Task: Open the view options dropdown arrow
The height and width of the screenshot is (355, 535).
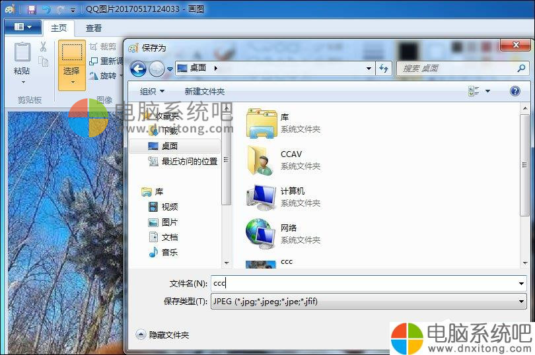Action: 487,91
